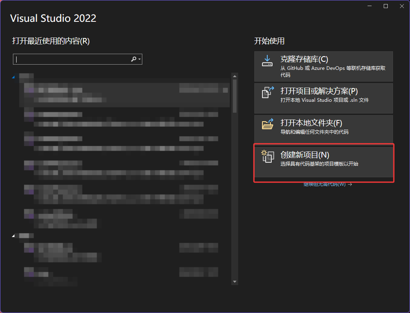Click the open local folder icon
410x313 pixels.
[268, 124]
